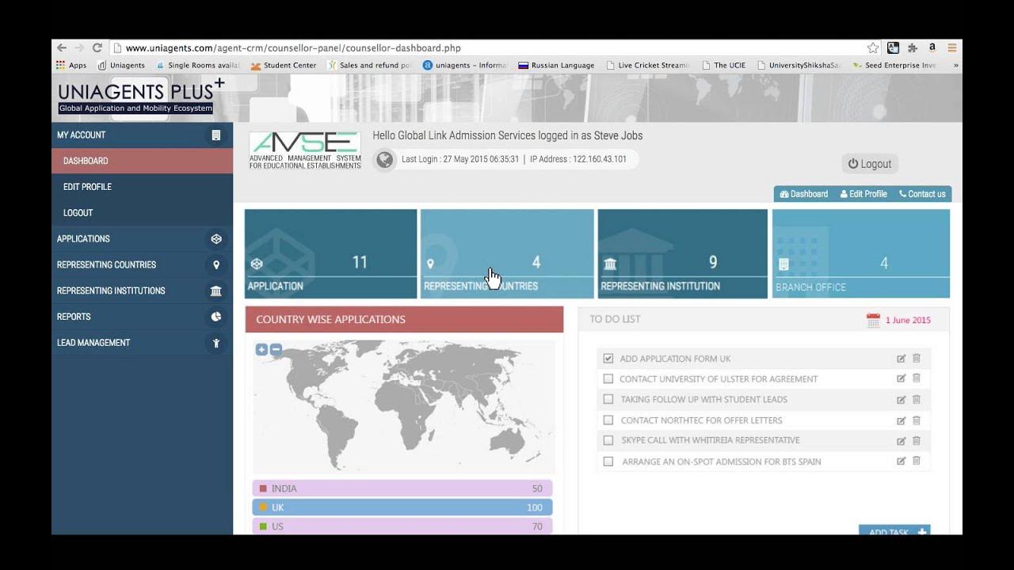Click Reports pie chart icon in sidebar
Image resolution: width=1014 pixels, height=570 pixels.
[x=215, y=317]
